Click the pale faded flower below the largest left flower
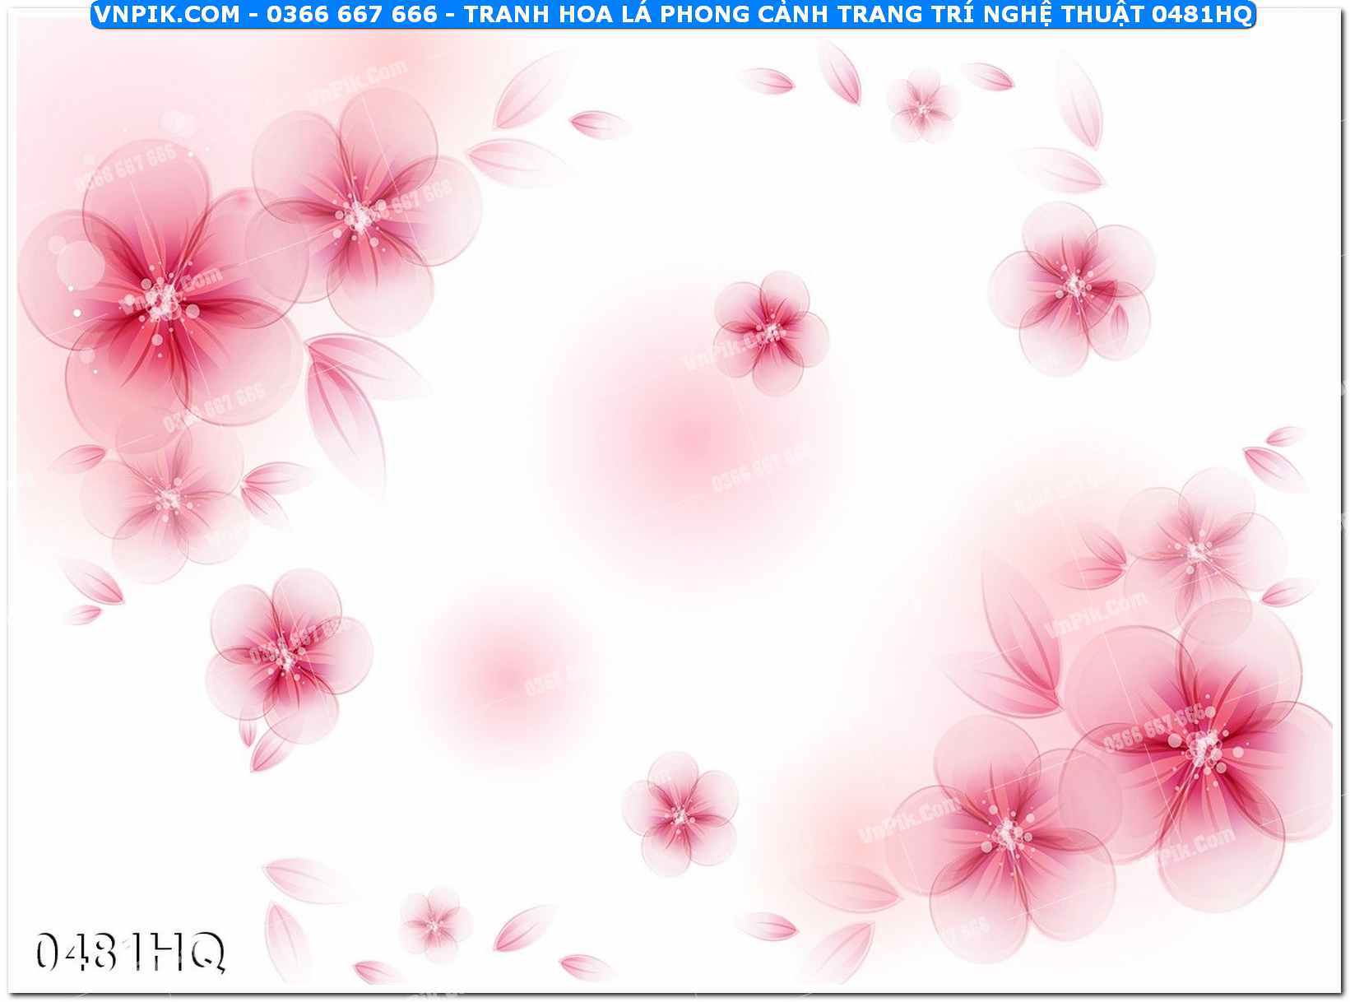The width and height of the screenshot is (1350, 1002). pyautogui.click(x=169, y=498)
